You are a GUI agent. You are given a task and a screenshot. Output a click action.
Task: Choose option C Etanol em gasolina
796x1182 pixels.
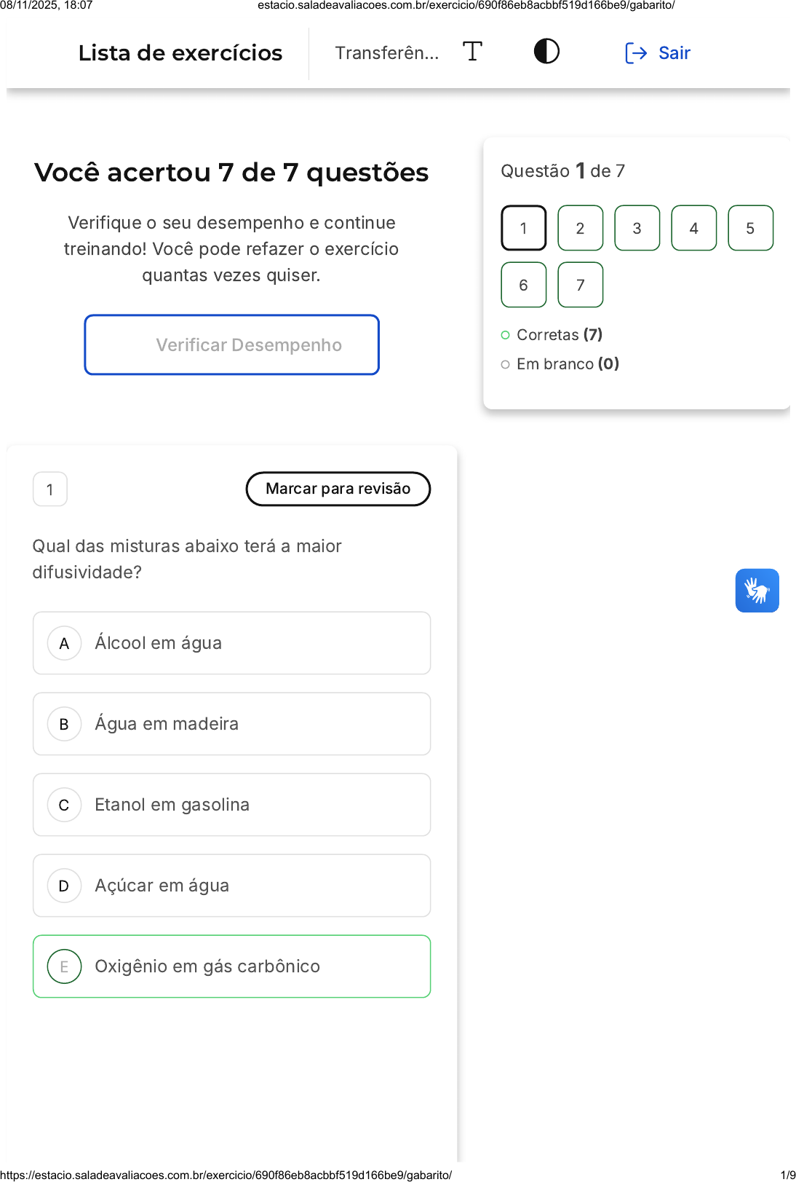(231, 805)
